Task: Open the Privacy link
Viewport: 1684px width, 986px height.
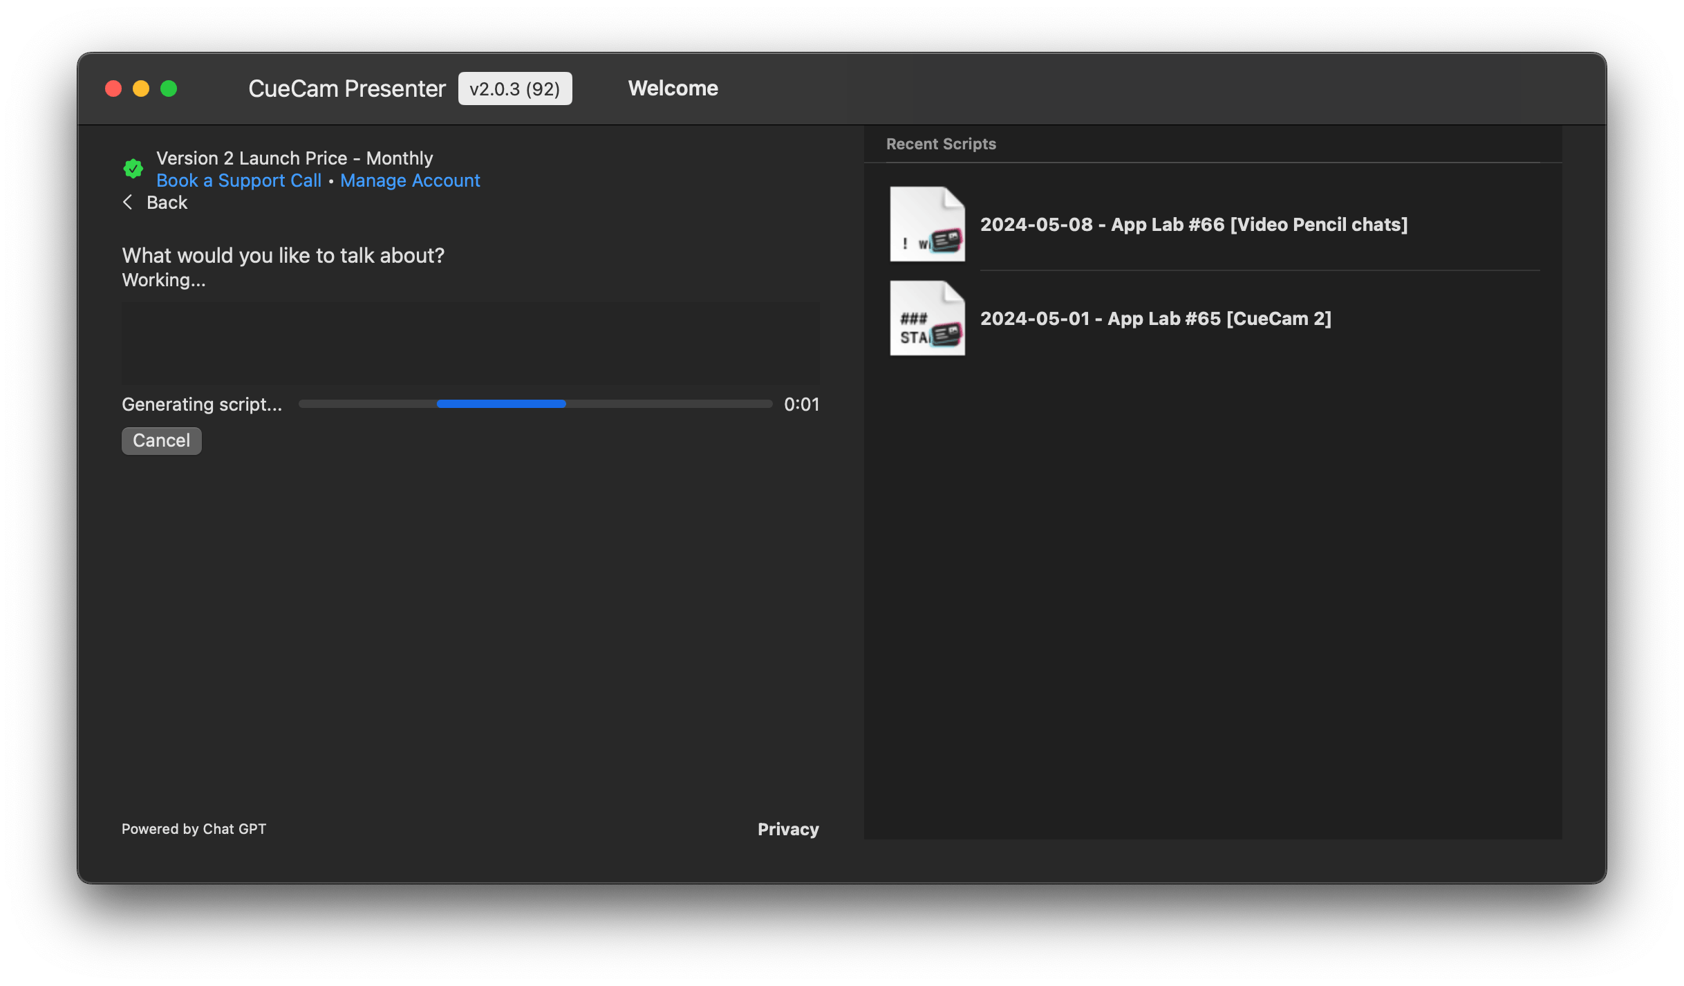Action: coord(787,829)
